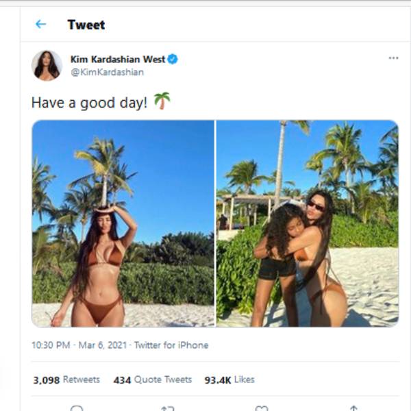
Task: Go back using the left arrow
Action: 40,25
